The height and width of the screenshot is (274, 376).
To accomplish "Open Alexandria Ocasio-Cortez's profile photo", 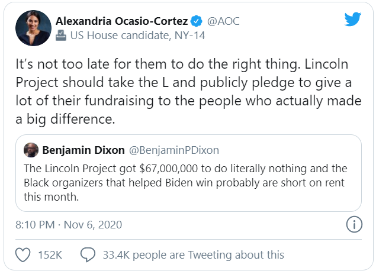I will click(x=33, y=28).
